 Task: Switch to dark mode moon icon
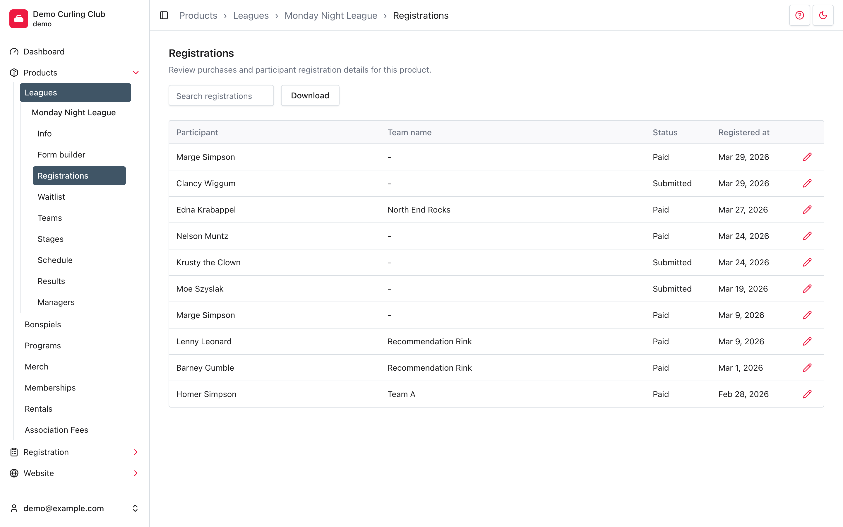823,15
